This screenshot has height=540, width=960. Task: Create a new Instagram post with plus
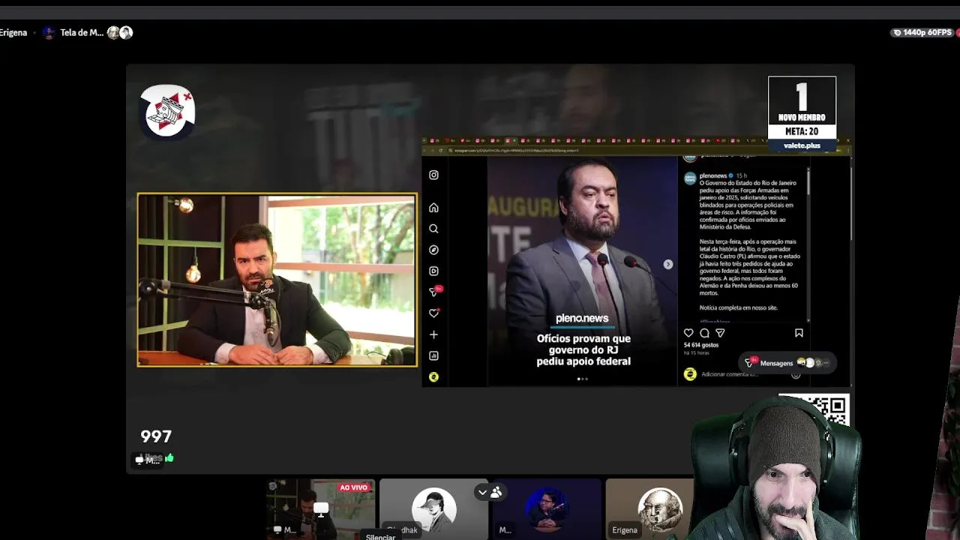[433, 334]
